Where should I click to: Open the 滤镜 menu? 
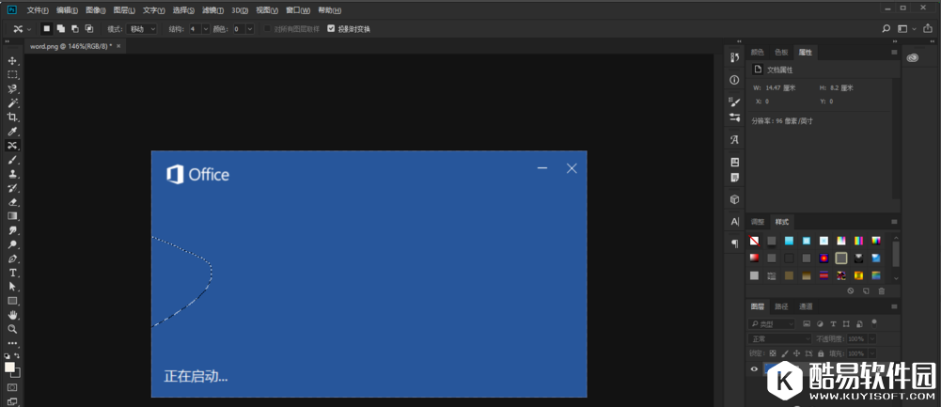click(x=212, y=10)
